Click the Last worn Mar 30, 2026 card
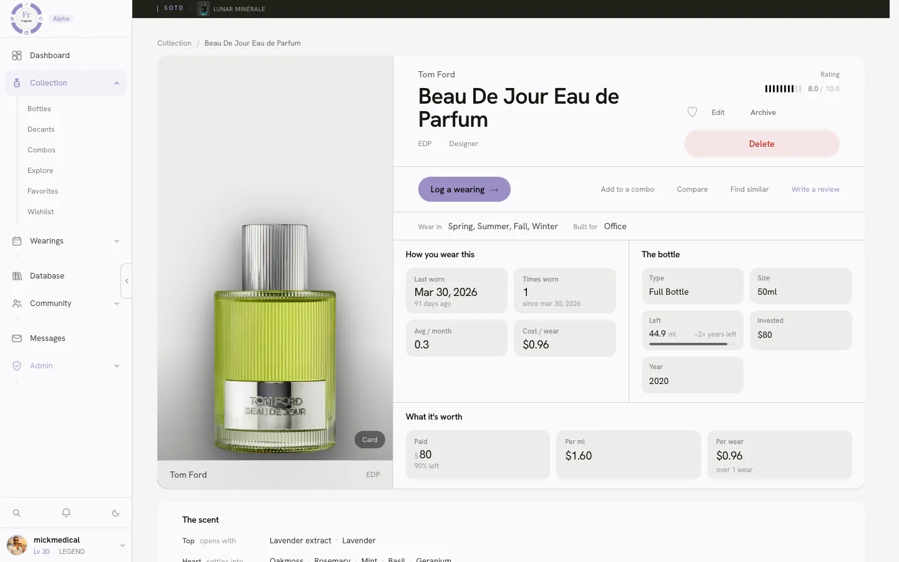This screenshot has height=562, width=899. 456,291
